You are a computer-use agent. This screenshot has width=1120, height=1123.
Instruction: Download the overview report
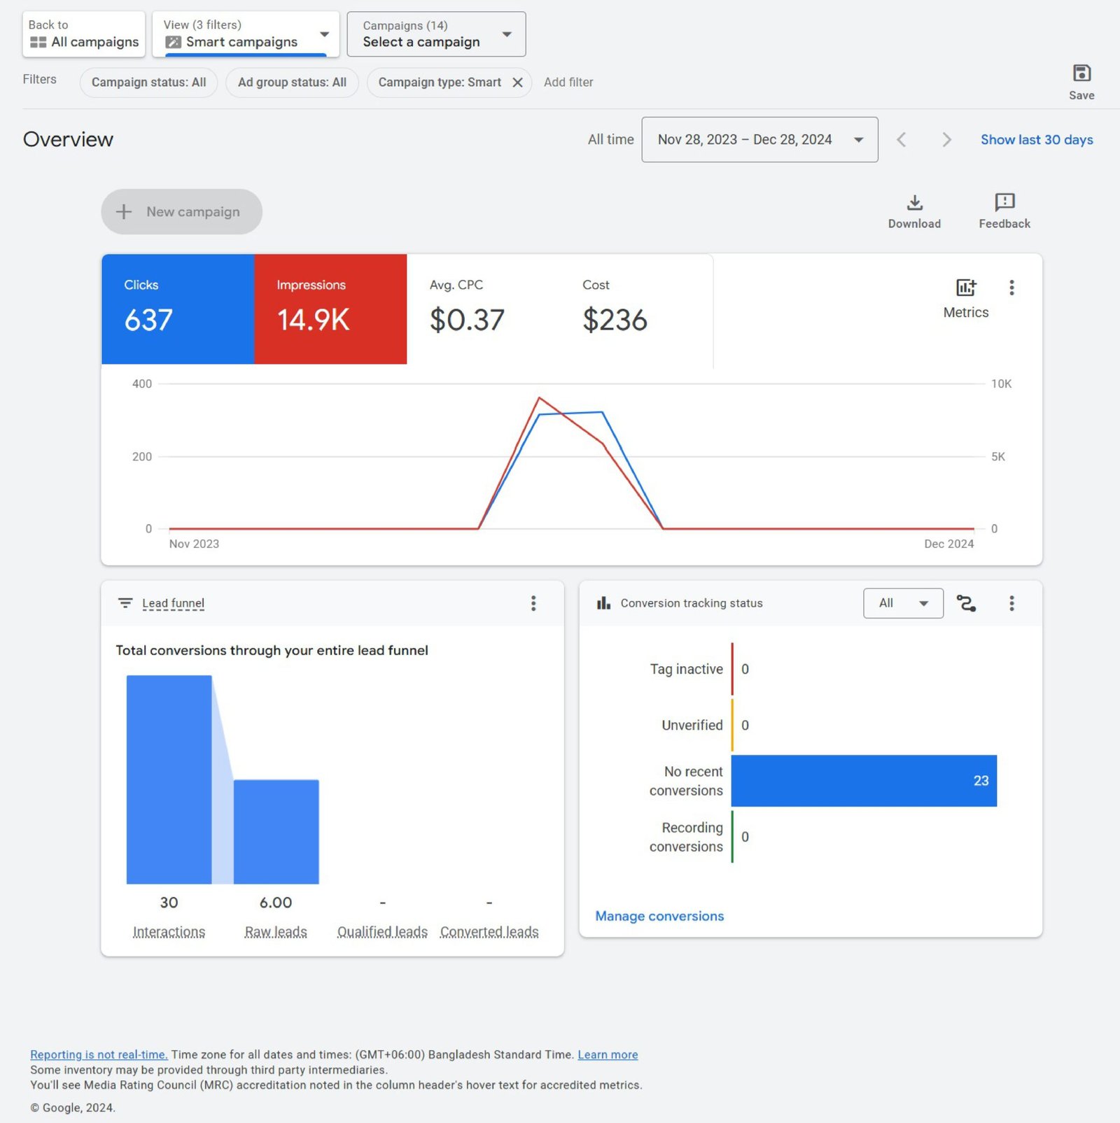coord(913,211)
